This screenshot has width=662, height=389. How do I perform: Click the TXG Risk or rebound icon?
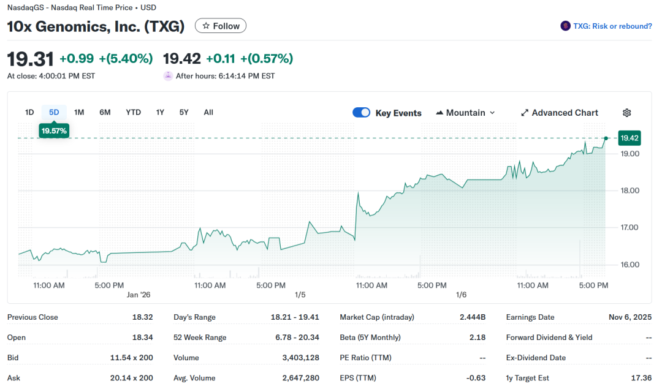(565, 26)
